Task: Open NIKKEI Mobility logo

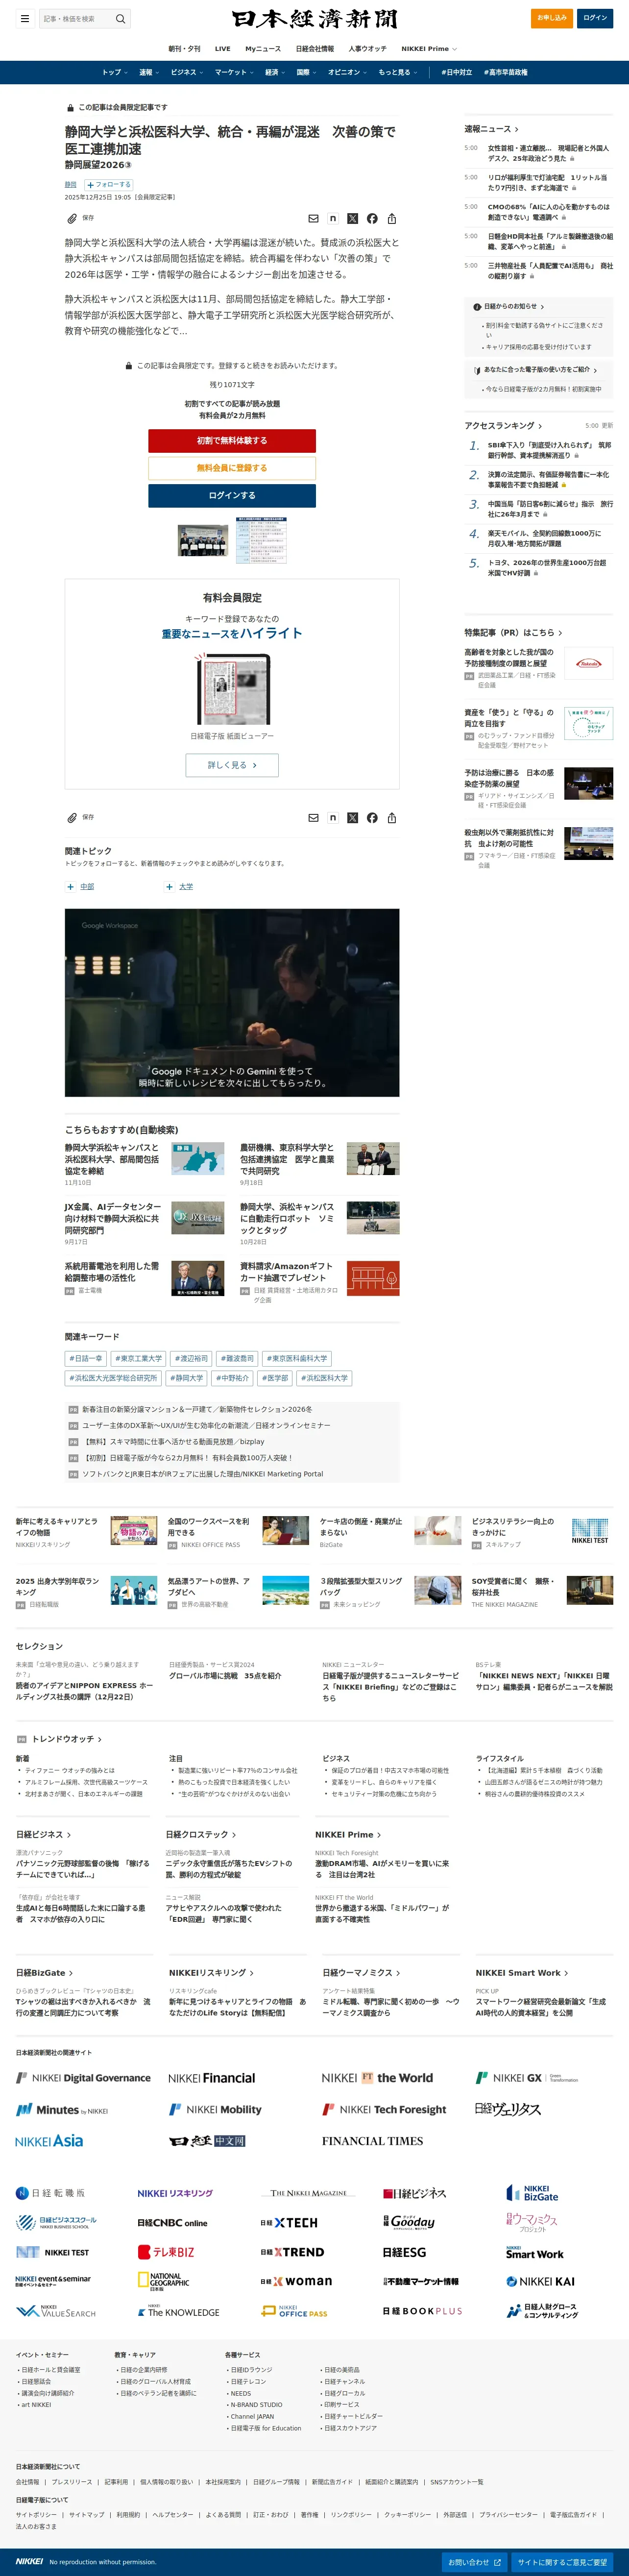Action: click(215, 2109)
